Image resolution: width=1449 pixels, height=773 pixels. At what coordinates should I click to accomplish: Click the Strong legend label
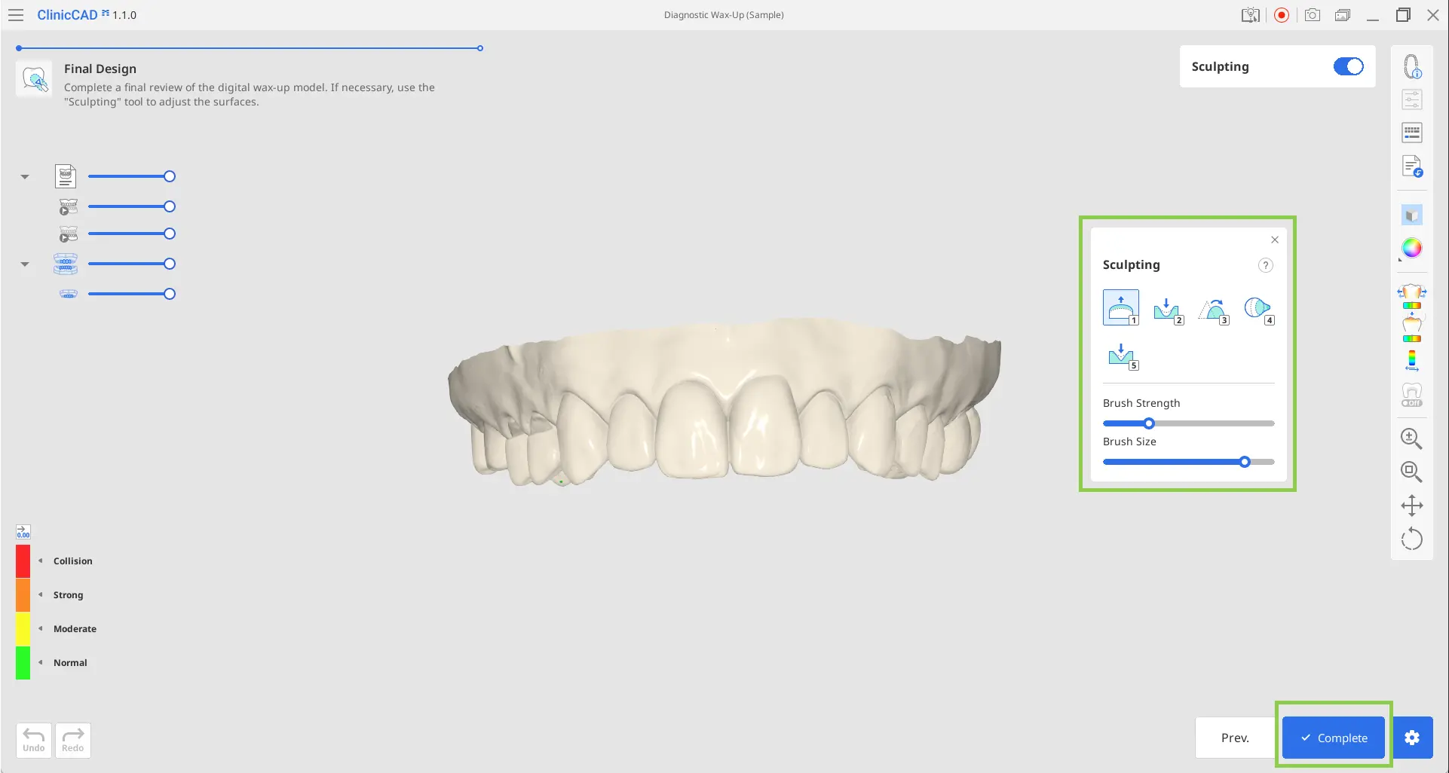tap(69, 595)
